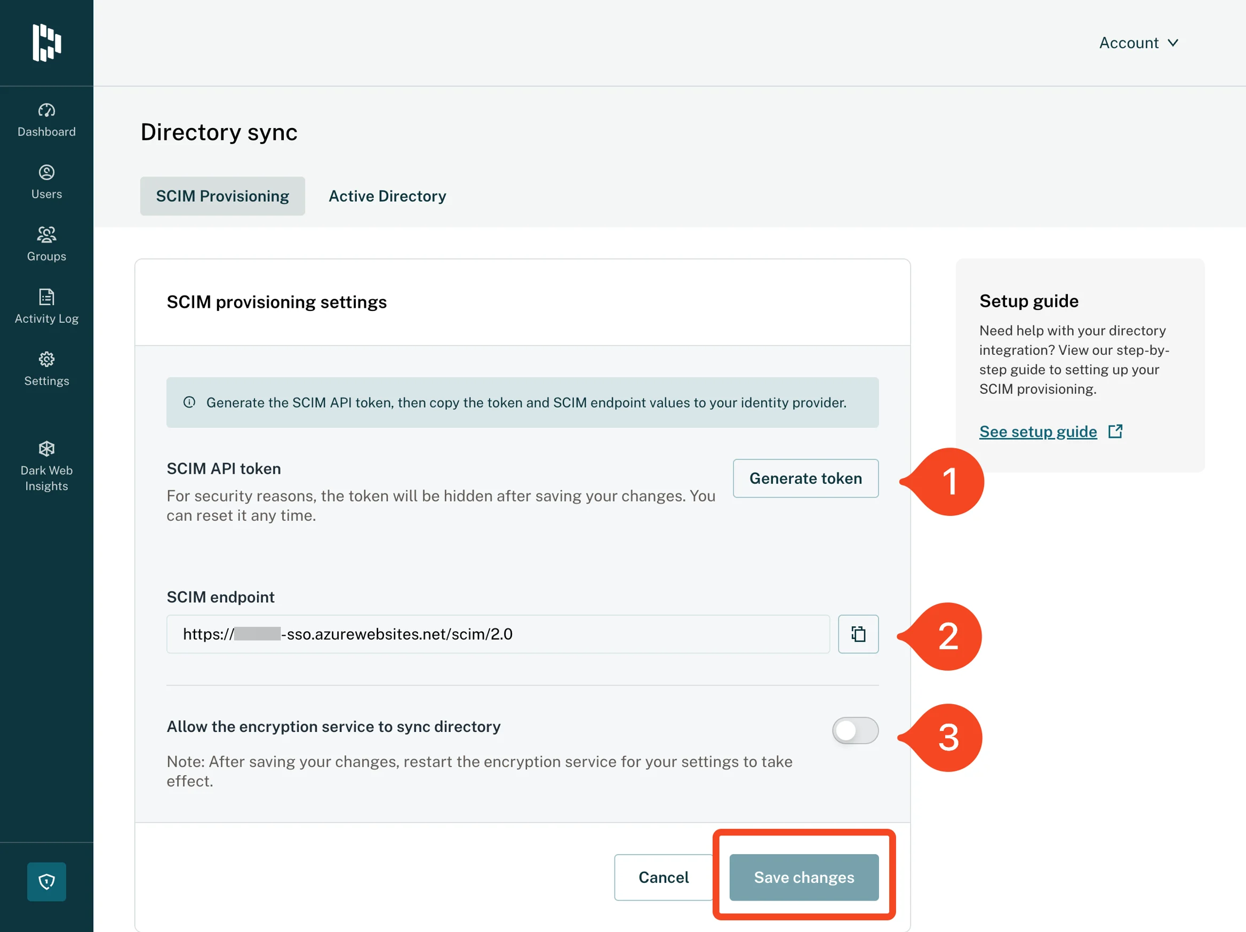
Task: View the Activity Log
Action: (x=47, y=307)
